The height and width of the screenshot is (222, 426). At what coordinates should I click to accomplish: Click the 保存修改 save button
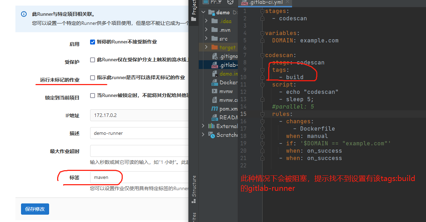pos(35,209)
